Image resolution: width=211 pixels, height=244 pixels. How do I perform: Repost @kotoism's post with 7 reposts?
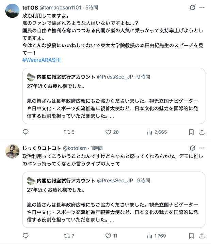click(69, 236)
